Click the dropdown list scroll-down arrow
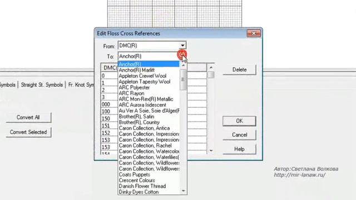 click(183, 191)
